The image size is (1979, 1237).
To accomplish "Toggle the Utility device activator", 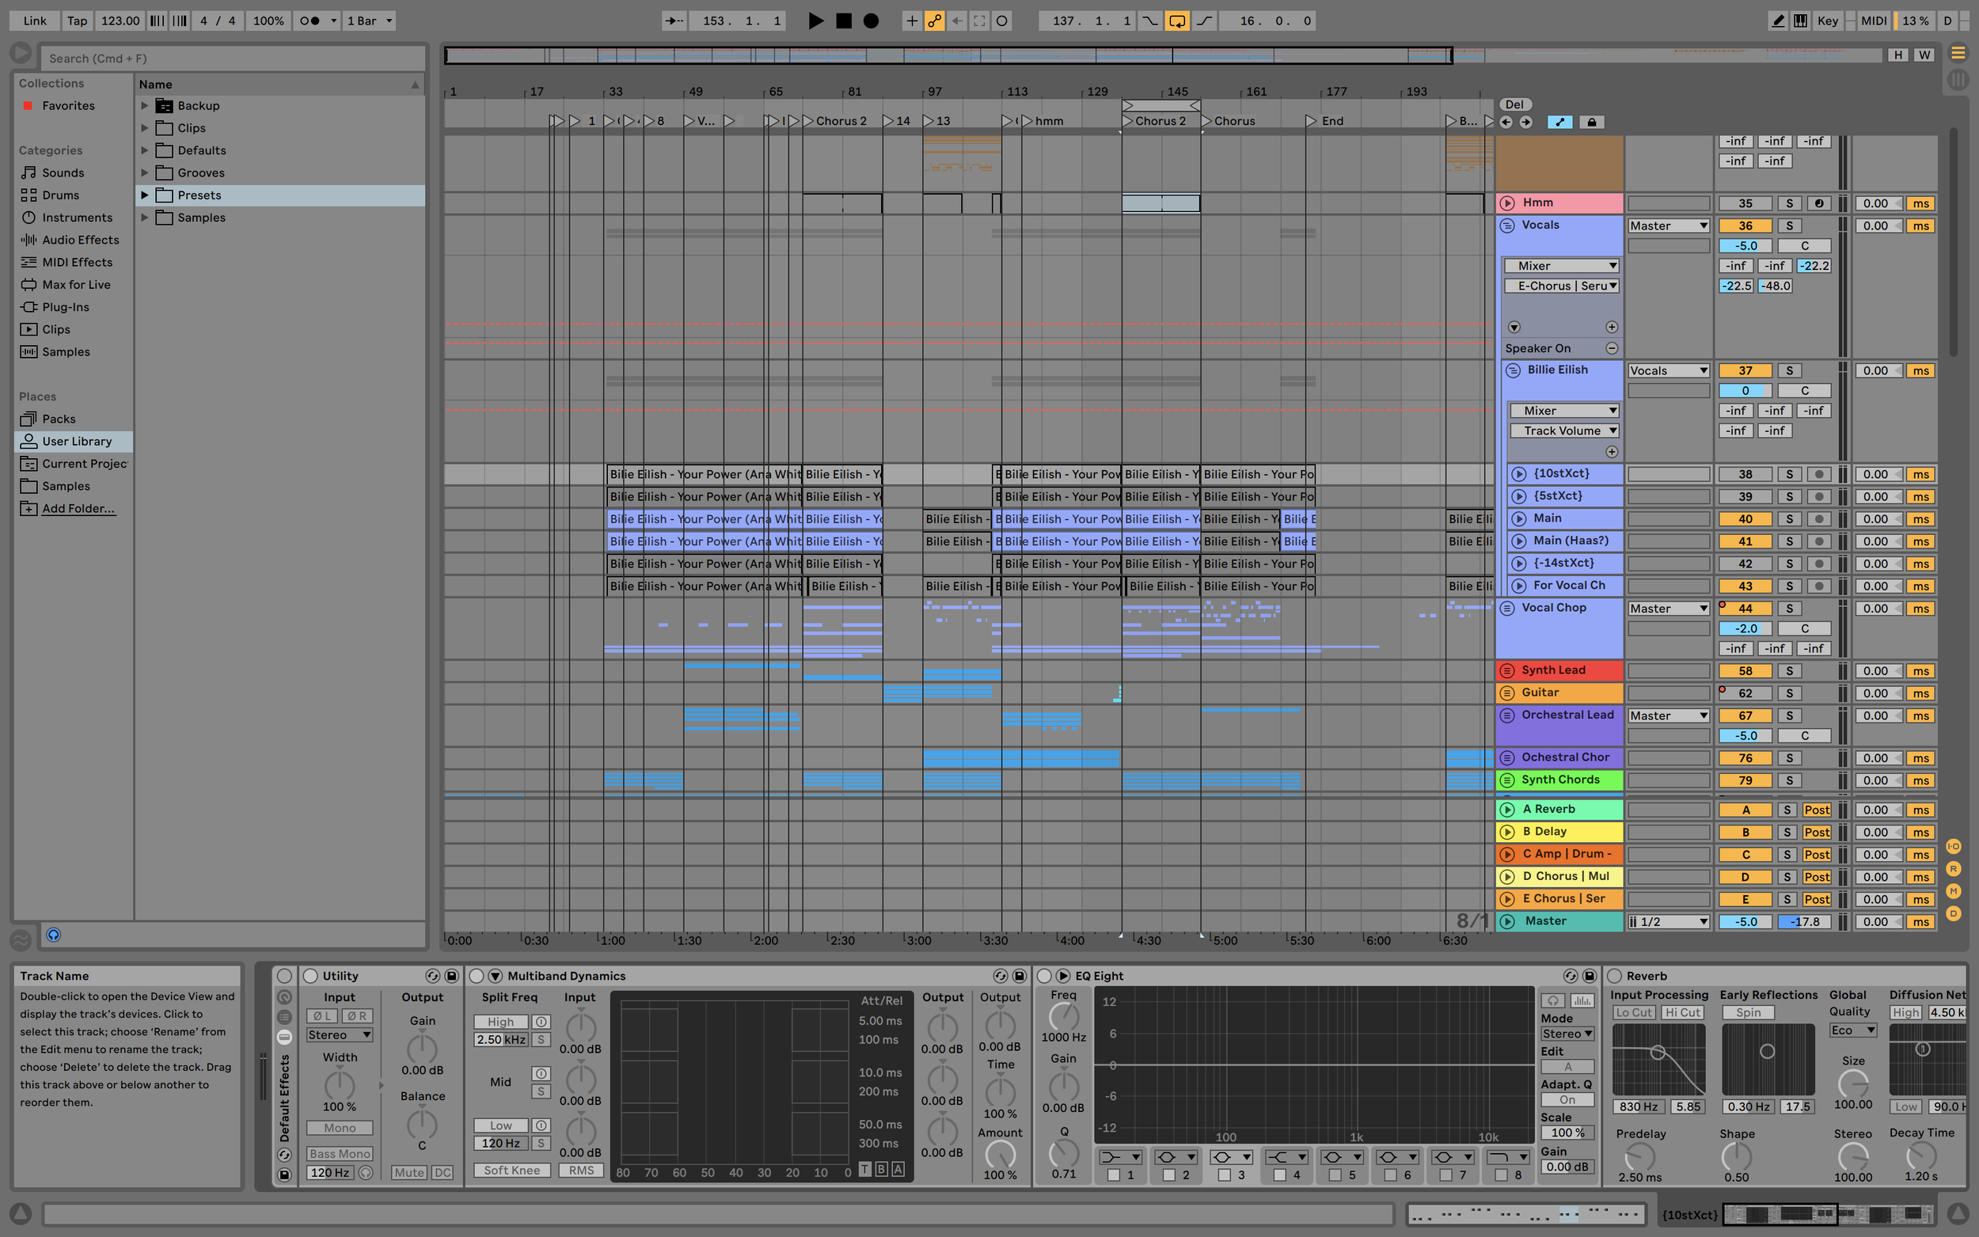I will pos(310,976).
